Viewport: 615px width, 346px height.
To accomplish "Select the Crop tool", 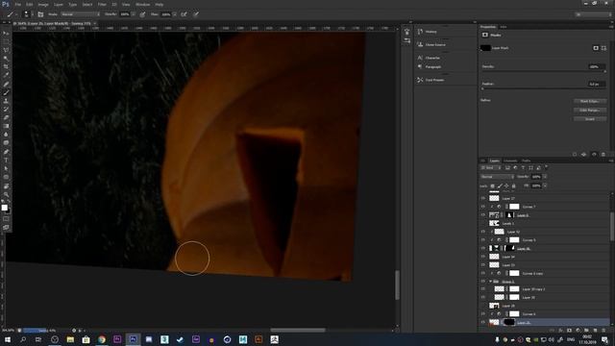I will [x=6, y=67].
